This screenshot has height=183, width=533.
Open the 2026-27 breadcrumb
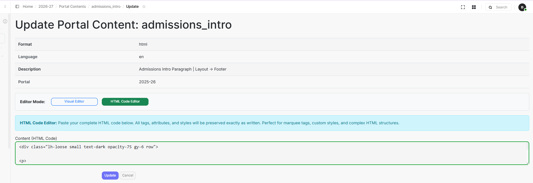click(x=46, y=7)
